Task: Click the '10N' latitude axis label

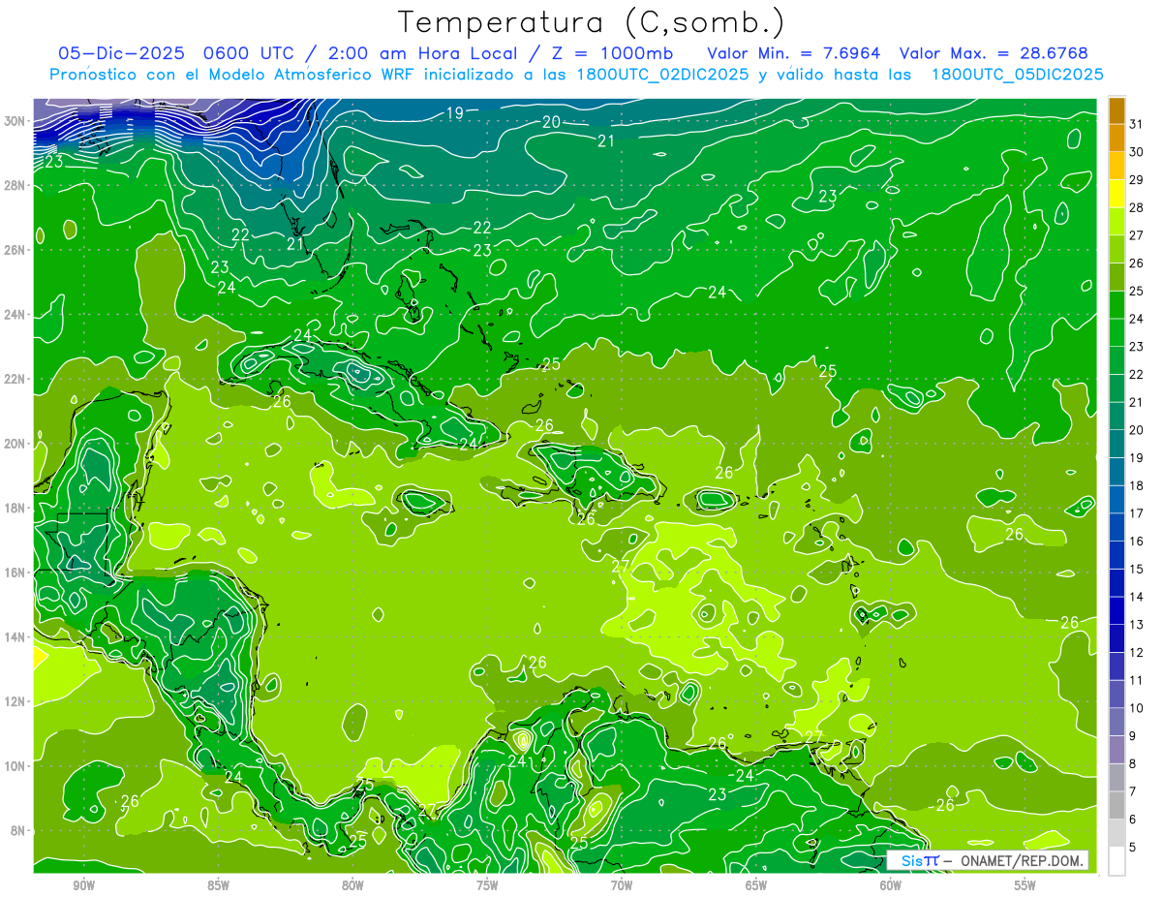Action: coord(15,766)
